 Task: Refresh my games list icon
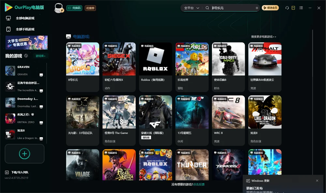(26, 56)
